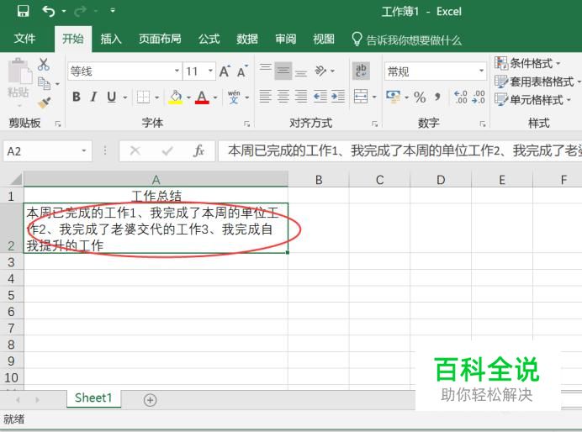Switch to the 页面布局 tab
This screenshot has width=582, height=432.
click(x=160, y=39)
